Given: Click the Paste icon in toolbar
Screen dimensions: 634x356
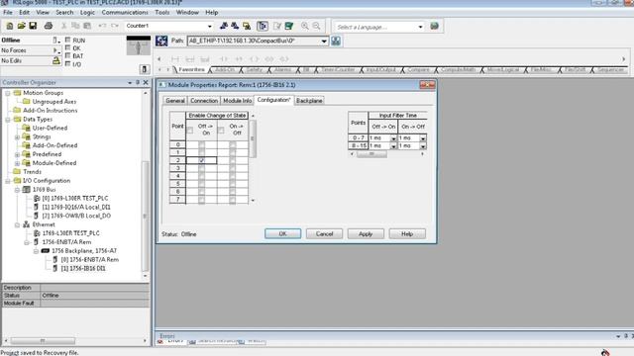Looking at the screenshot, I should 87,26.
